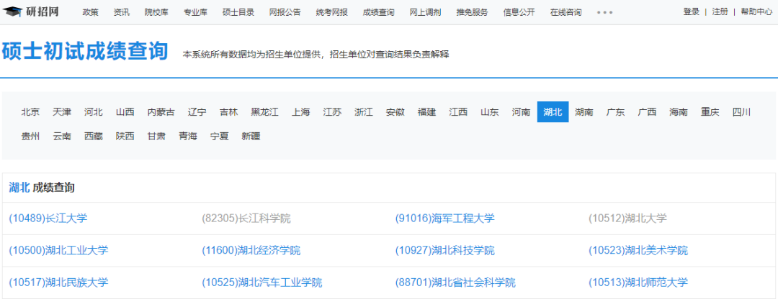Select 硕士目录 in the navigation bar
The width and height of the screenshot is (778, 299).
[238, 12]
